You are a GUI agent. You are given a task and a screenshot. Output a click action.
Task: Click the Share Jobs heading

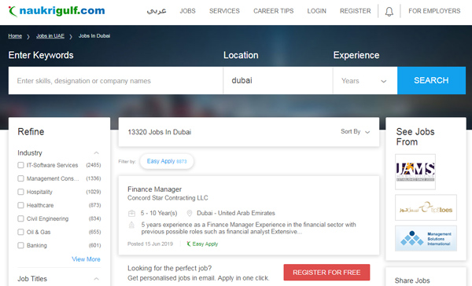click(412, 280)
